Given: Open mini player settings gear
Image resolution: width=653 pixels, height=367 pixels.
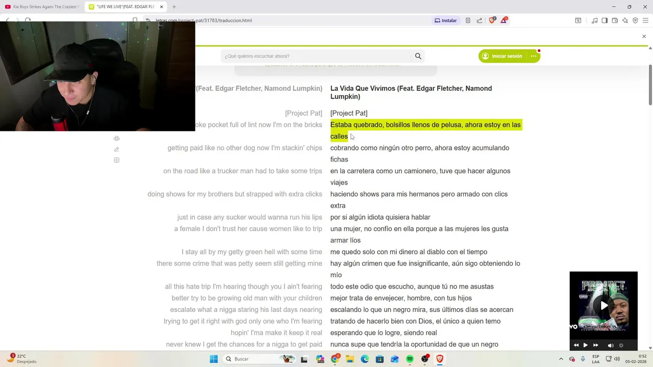Looking at the screenshot, I should point(621,346).
